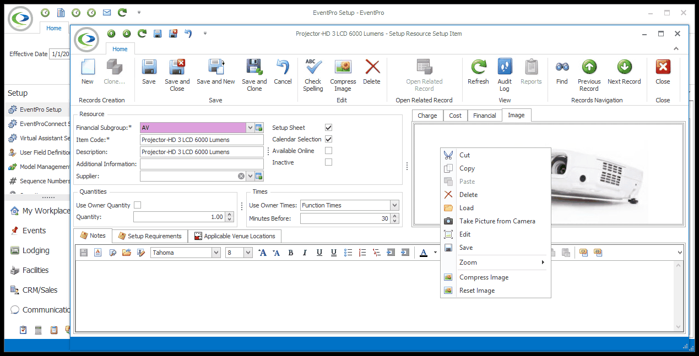Click the Item Code input field
The image size is (699, 356).
click(202, 140)
